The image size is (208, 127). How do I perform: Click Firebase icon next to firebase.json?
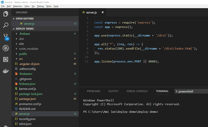pyautogui.click(x=16, y=84)
